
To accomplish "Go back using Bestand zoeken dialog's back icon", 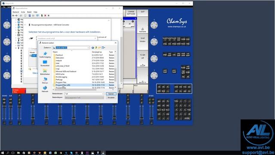I will (93, 48).
